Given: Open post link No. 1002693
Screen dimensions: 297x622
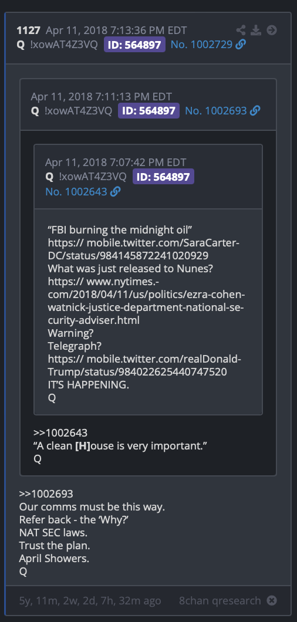Looking at the screenshot, I should coord(216,111).
